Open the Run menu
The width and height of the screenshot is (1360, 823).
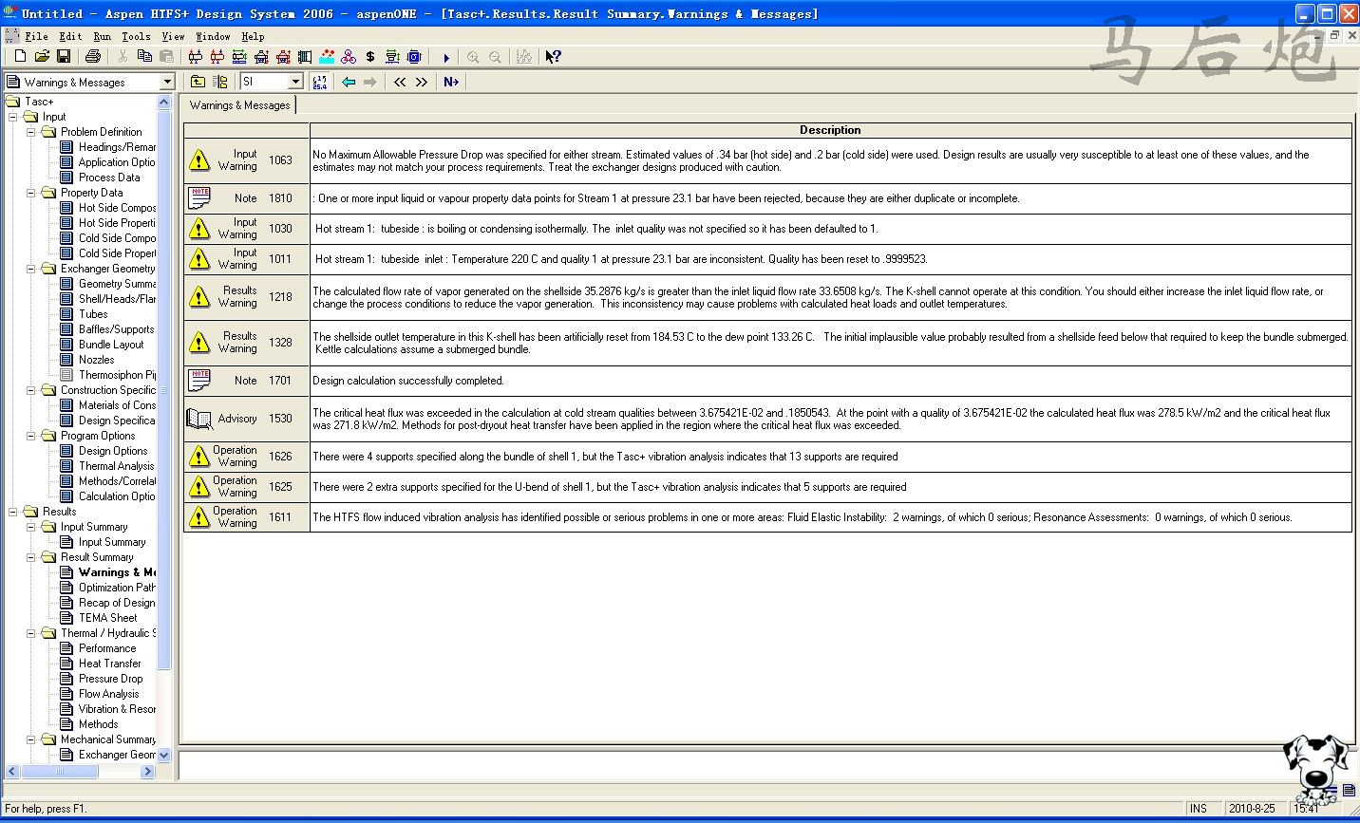coord(102,36)
